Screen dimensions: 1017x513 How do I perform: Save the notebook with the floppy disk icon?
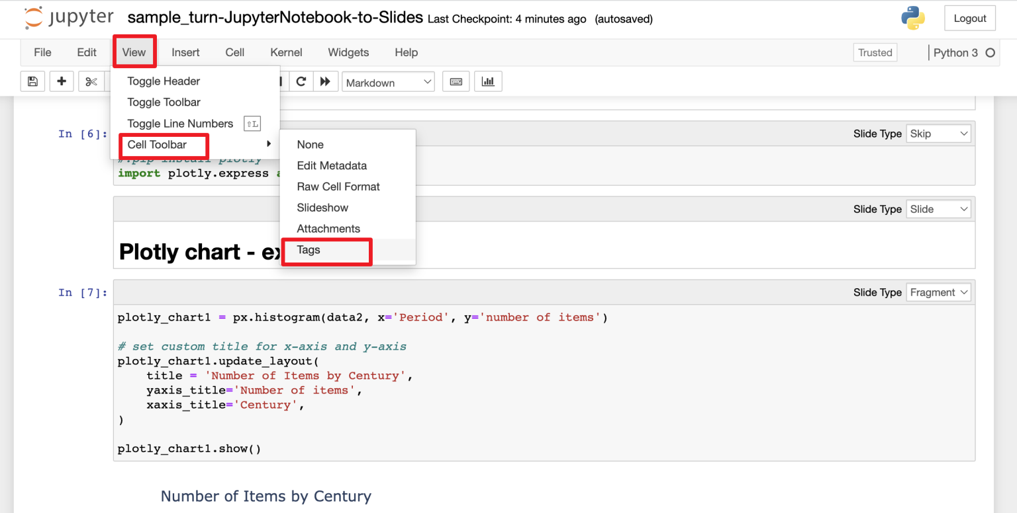tap(32, 81)
